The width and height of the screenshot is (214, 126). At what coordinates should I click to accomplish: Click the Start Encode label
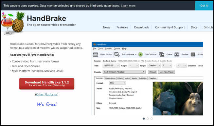(x=151, y=54)
